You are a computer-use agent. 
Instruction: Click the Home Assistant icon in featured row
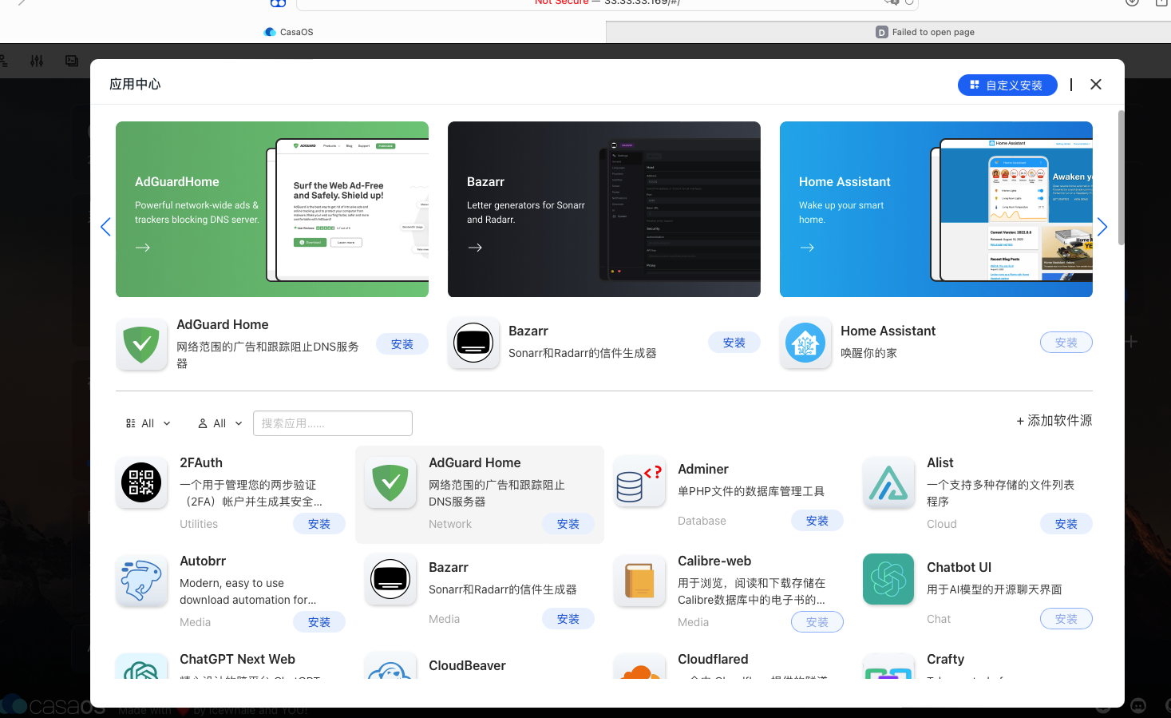805,343
